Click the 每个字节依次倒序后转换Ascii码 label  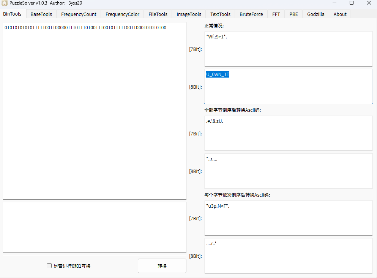point(237,195)
